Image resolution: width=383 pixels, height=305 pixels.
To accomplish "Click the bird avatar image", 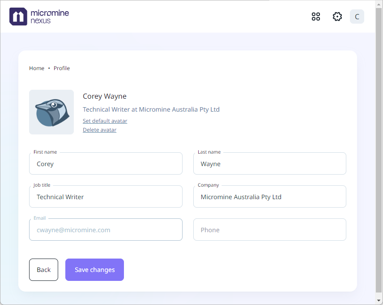I will (51, 112).
